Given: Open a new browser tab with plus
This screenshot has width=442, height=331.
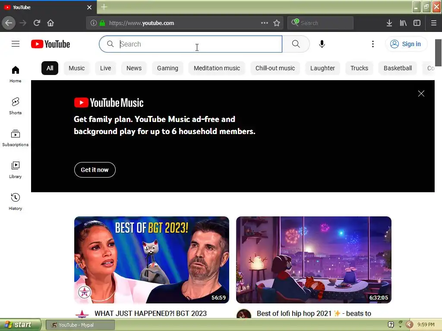Looking at the screenshot, I should click(104, 7).
